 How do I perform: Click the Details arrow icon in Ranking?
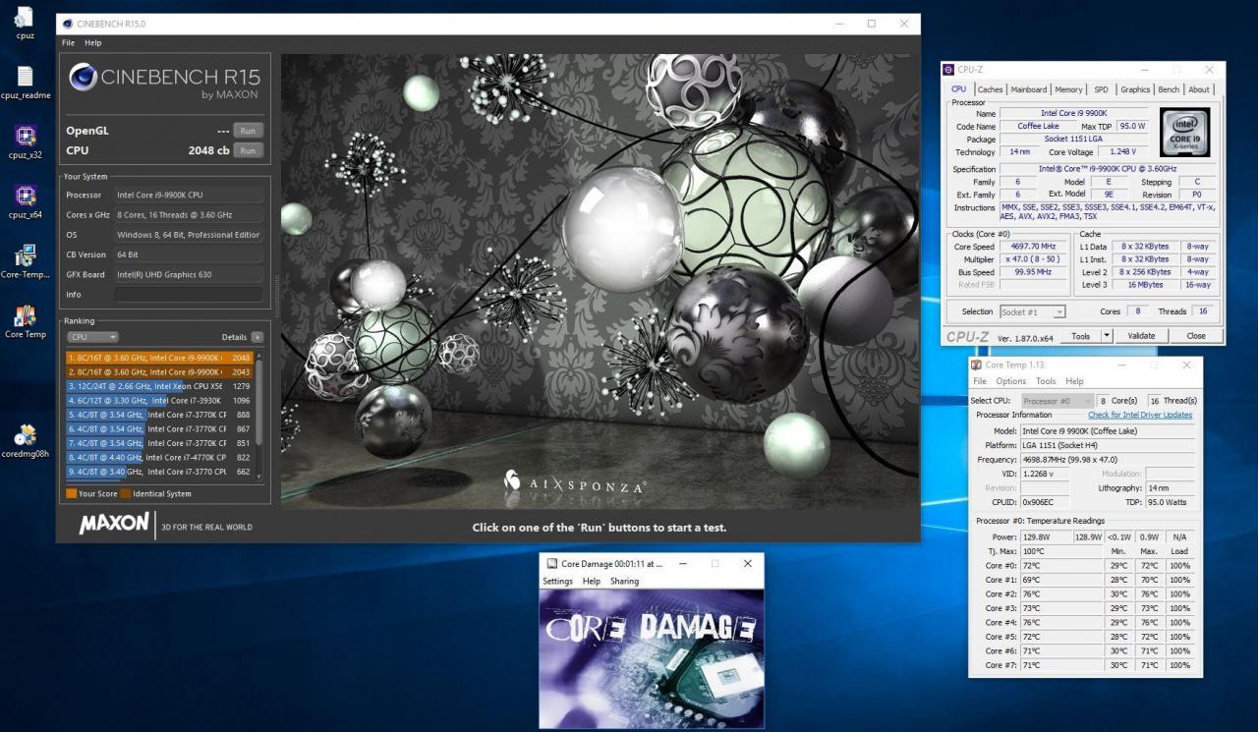click(x=257, y=337)
